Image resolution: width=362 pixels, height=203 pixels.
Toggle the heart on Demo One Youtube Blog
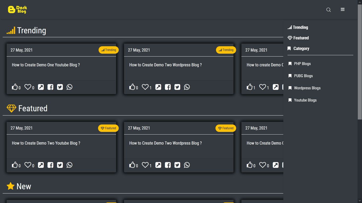28,87
